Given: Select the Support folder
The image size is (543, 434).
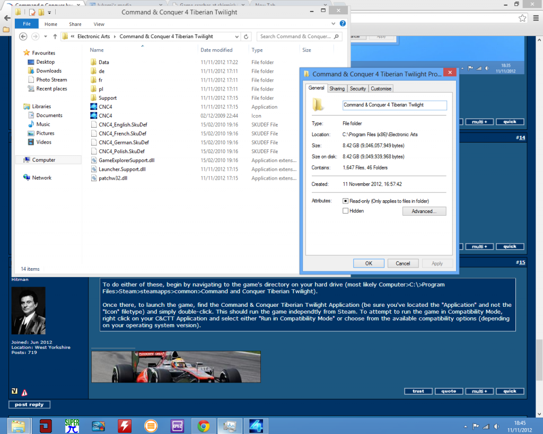Looking at the screenshot, I should pyautogui.click(x=107, y=98).
